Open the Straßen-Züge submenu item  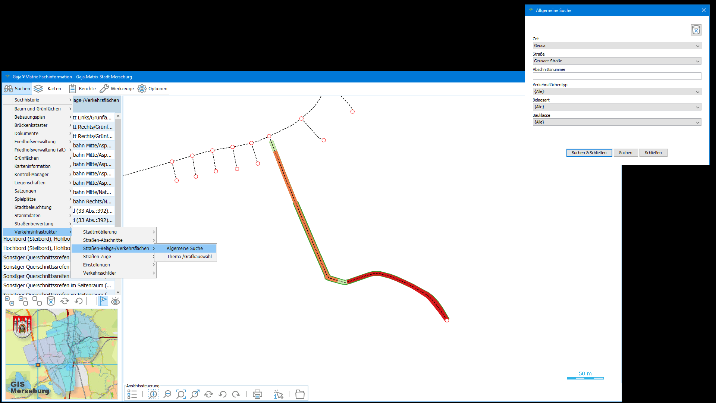coord(97,256)
